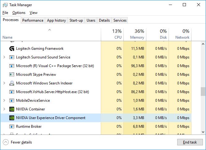Click the NVIDIA Container icon
Image resolution: width=206 pixels, height=150 pixels.
(12, 109)
